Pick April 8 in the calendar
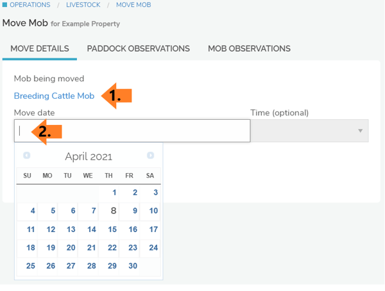This screenshot has height=291, width=385. click(x=114, y=210)
